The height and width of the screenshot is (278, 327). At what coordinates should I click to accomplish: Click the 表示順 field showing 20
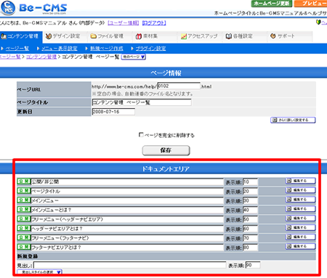click(x=250, y=192)
